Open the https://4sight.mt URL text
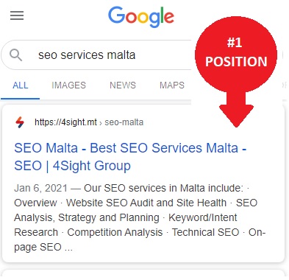The height and width of the screenshot is (280, 289). 65,122
